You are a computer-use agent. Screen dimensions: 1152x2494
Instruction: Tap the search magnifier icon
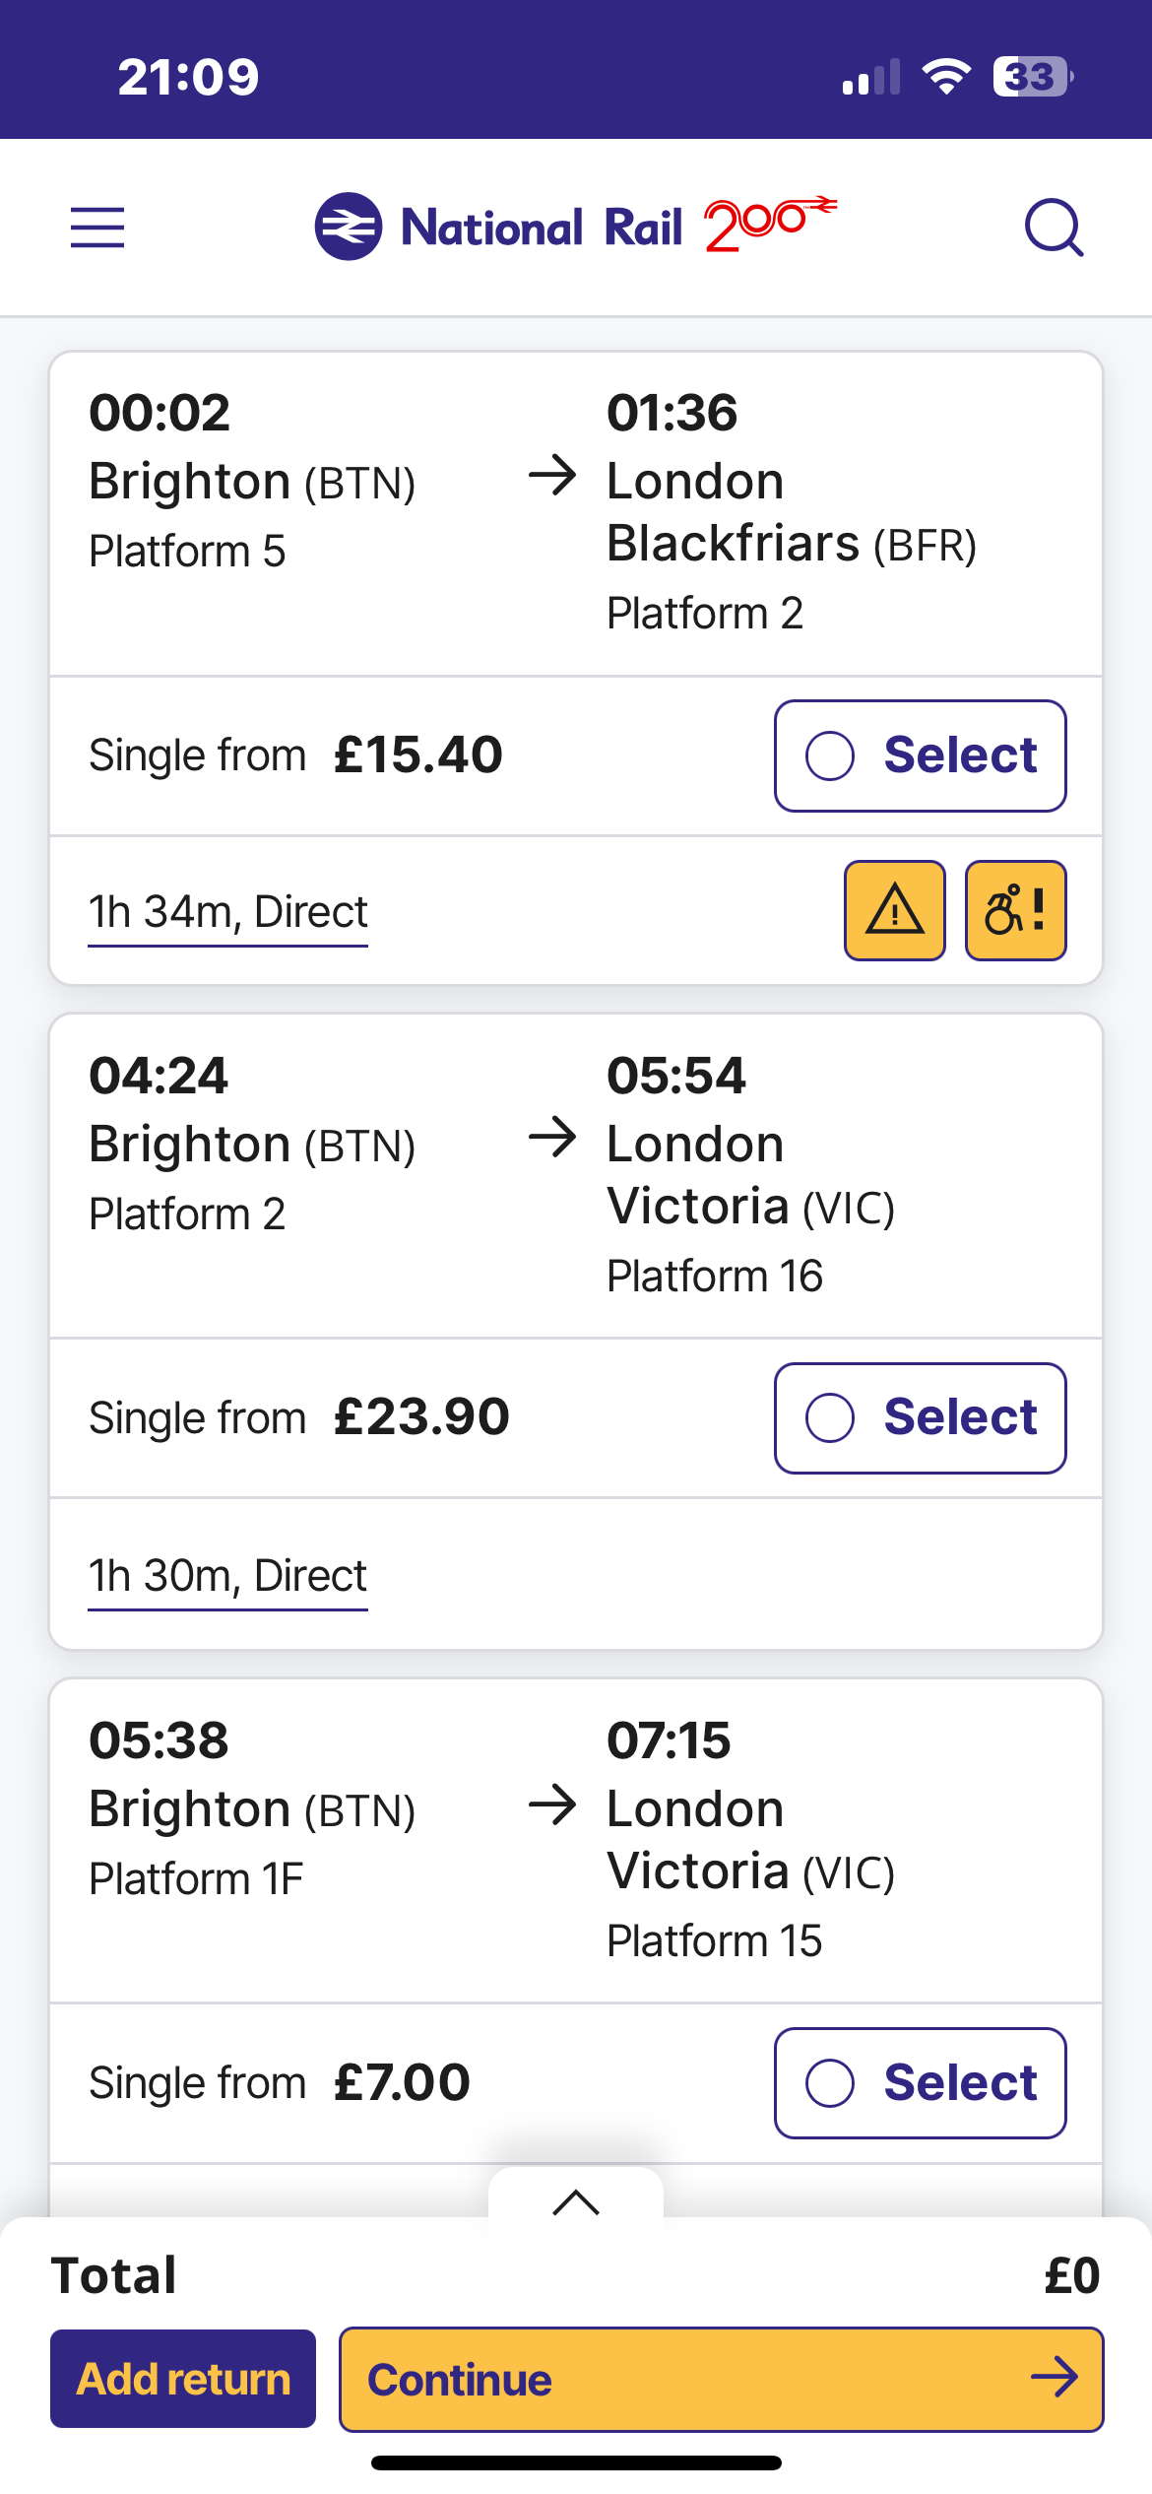pyautogui.click(x=1054, y=228)
